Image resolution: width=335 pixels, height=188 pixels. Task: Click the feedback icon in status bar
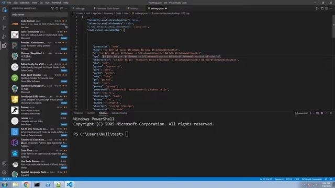[326, 179]
